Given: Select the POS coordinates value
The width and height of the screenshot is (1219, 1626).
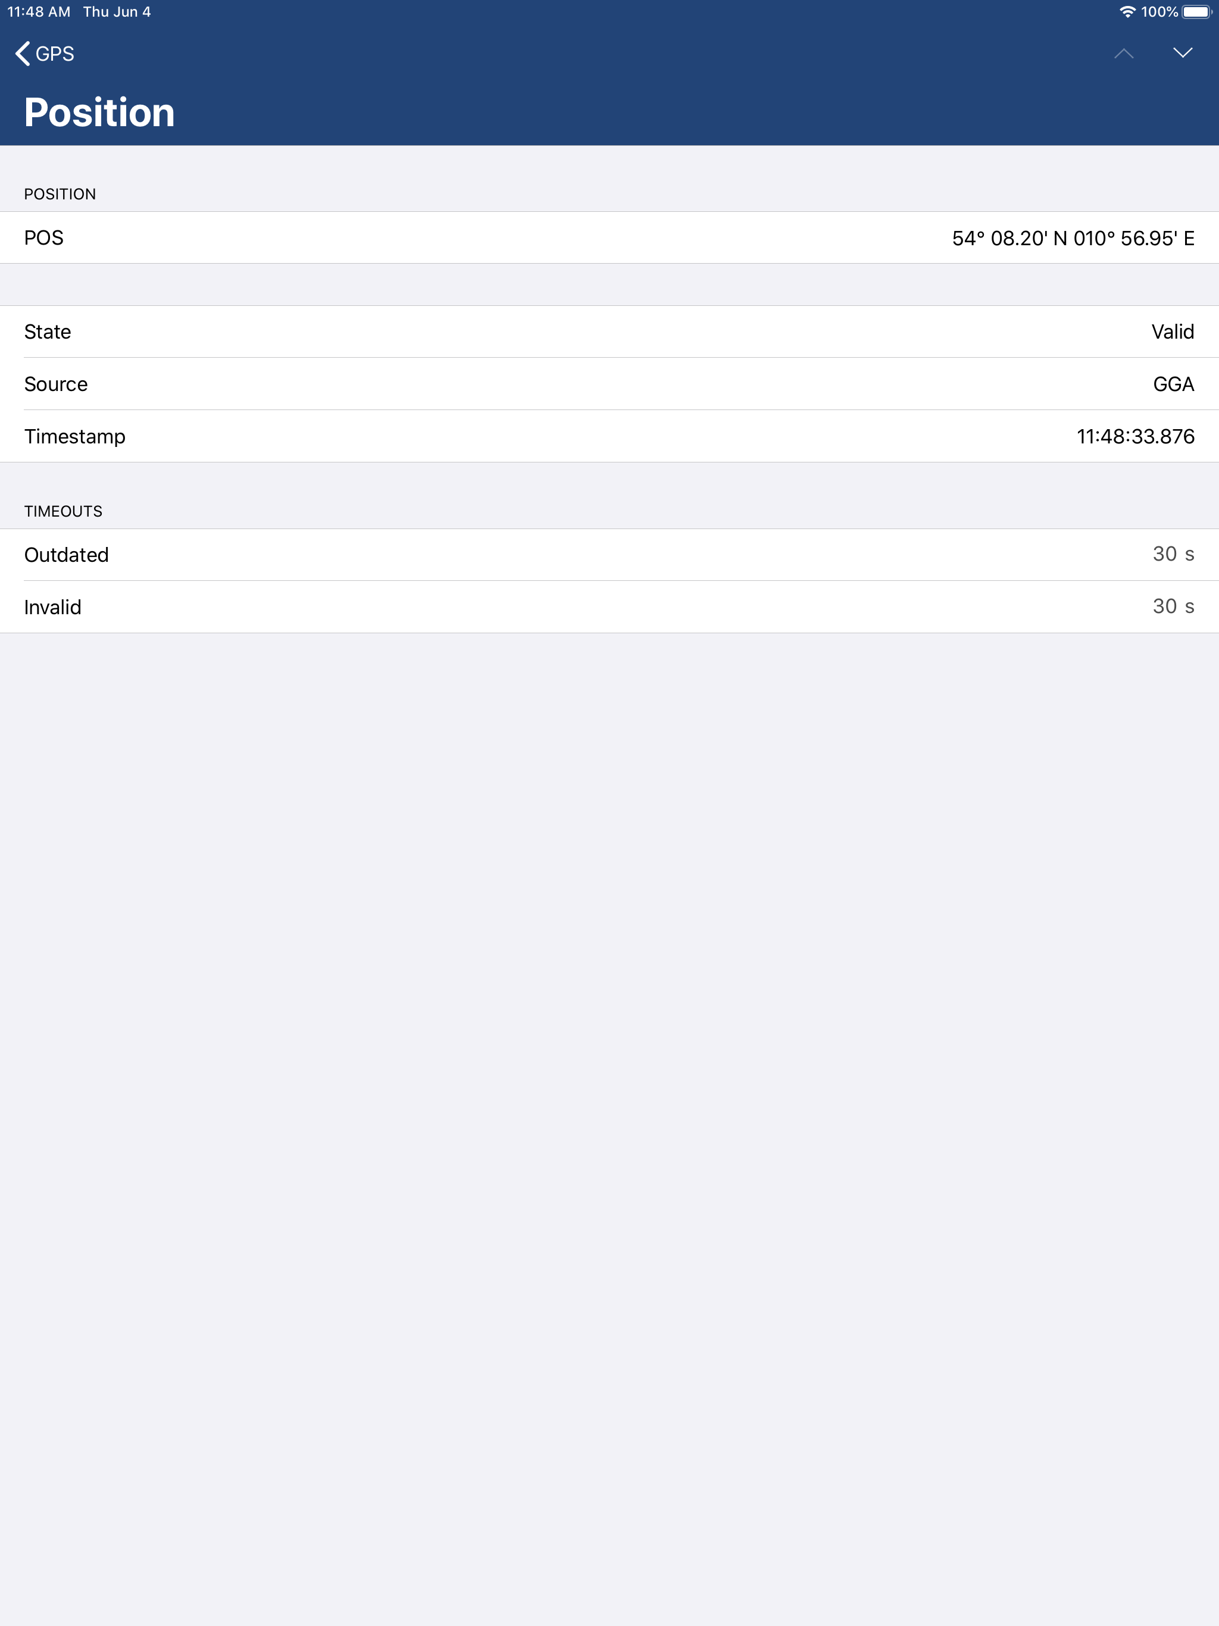Looking at the screenshot, I should (1073, 237).
